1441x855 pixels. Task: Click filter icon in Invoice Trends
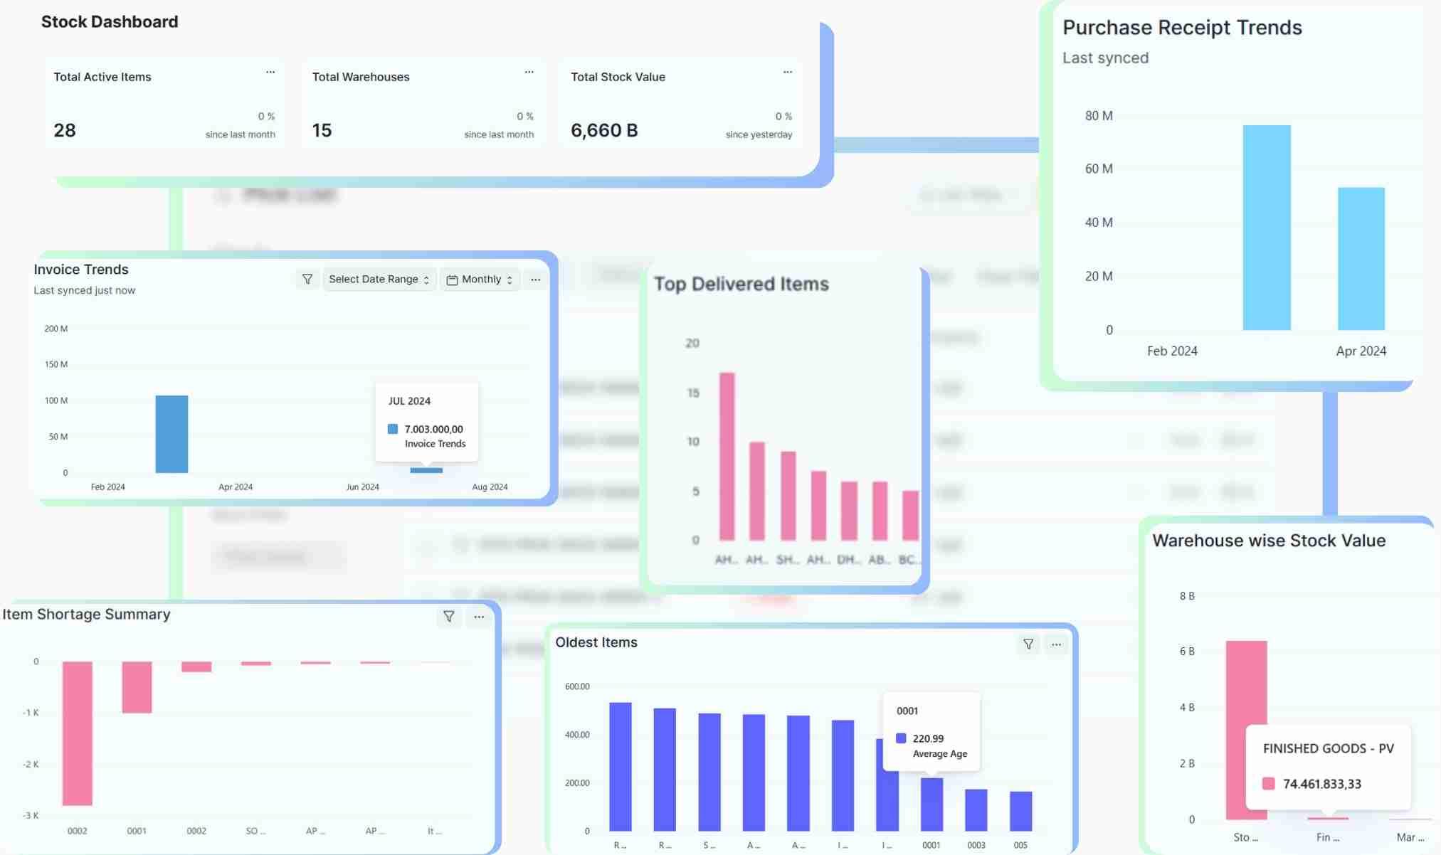pos(307,280)
